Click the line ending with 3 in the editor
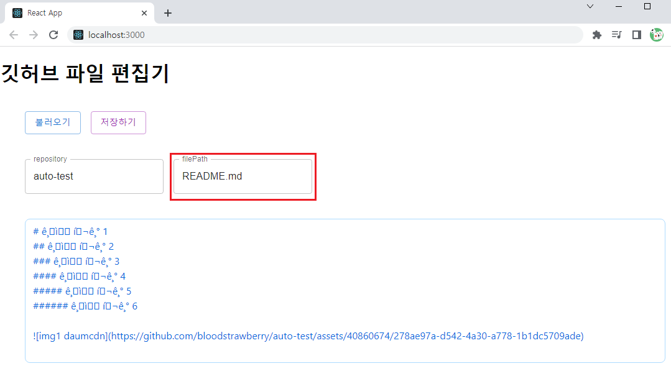The height and width of the screenshot is (366, 671). (76, 262)
